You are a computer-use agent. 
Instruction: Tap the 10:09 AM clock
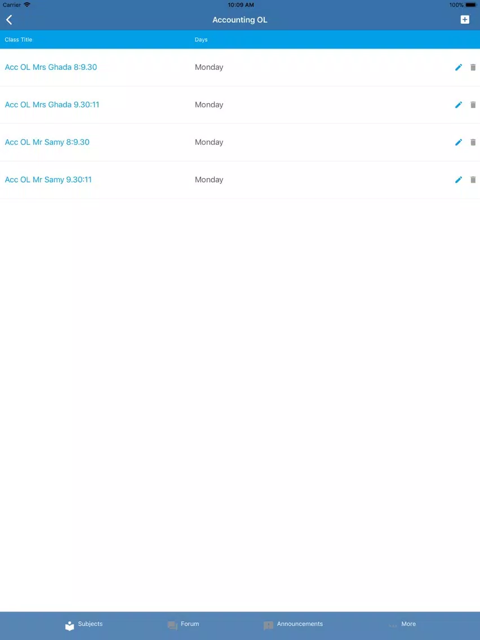(x=241, y=5)
